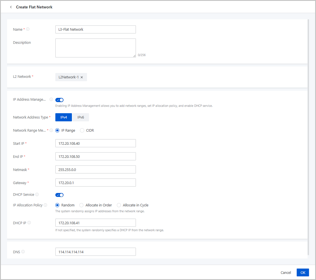Select the CIDR radio option
Image resolution: width=316 pixels, height=280 pixels.
[82, 131]
